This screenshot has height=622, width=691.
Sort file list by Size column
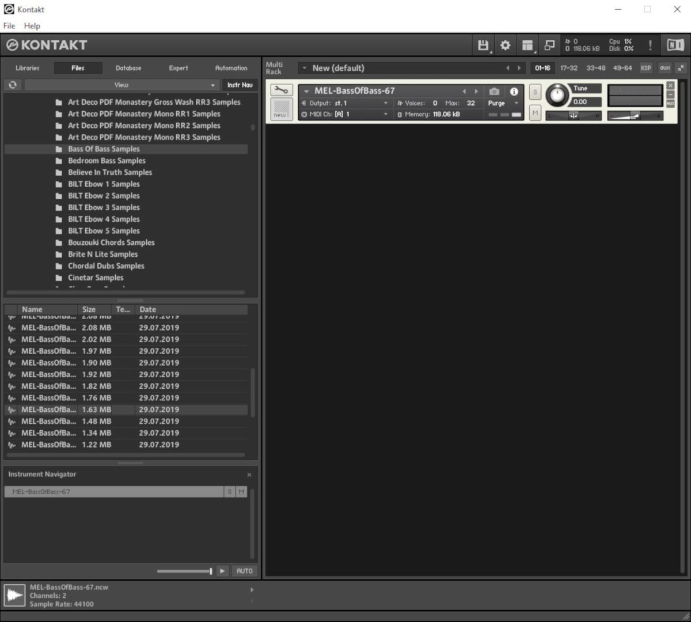click(96, 309)
